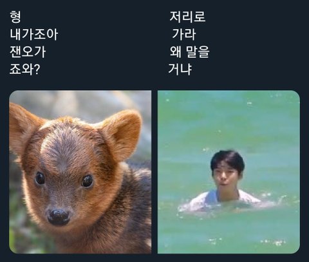Image resolution: width=309 pixels, height=262 pixels.
Task: Select the text line '죠와?'
Action: pyautogui.click(x=24, y=69)
